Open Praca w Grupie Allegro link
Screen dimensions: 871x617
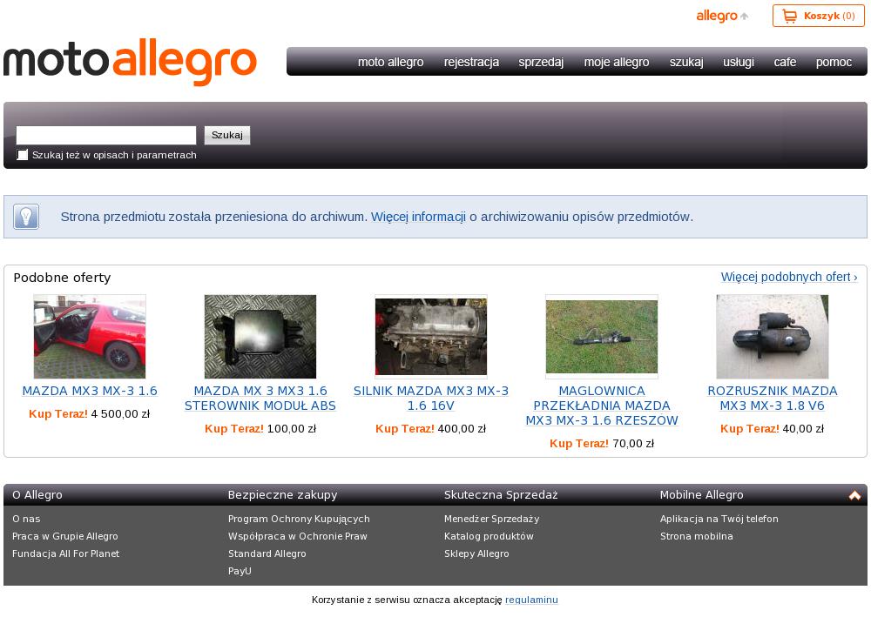coord(65,536)
